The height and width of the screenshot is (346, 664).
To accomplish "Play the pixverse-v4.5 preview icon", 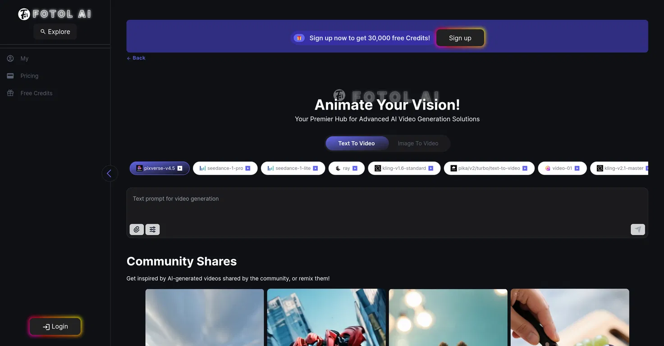I will tap(180, 168).
